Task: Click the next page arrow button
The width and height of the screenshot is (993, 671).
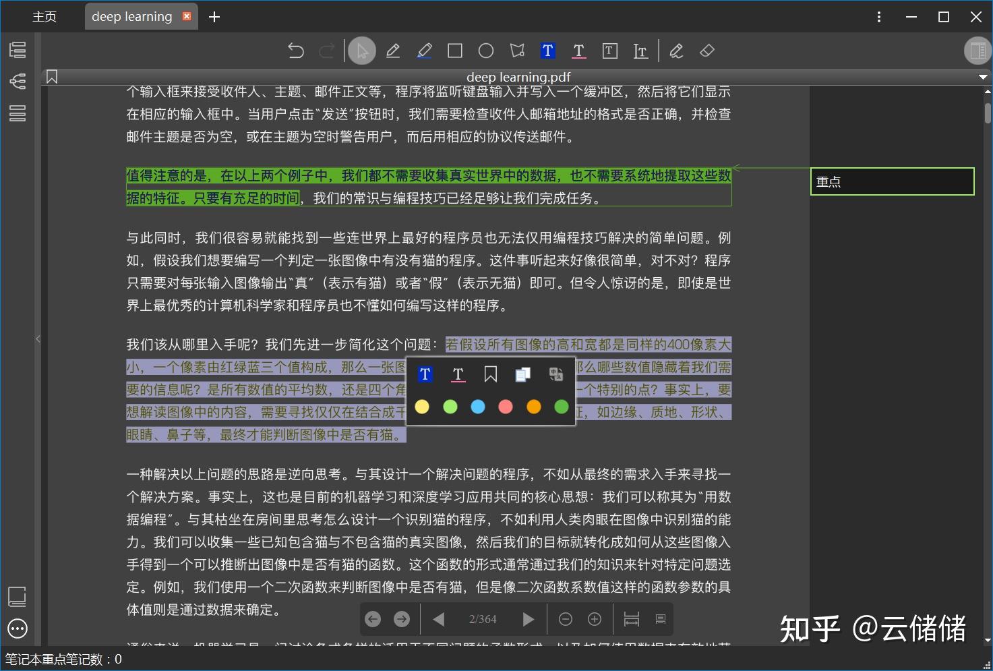Action: point(528,618)
